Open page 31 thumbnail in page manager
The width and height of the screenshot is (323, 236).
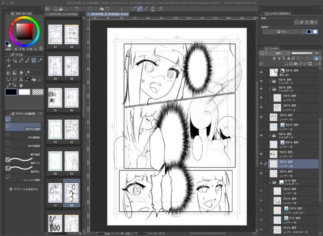tap(55, 98)
